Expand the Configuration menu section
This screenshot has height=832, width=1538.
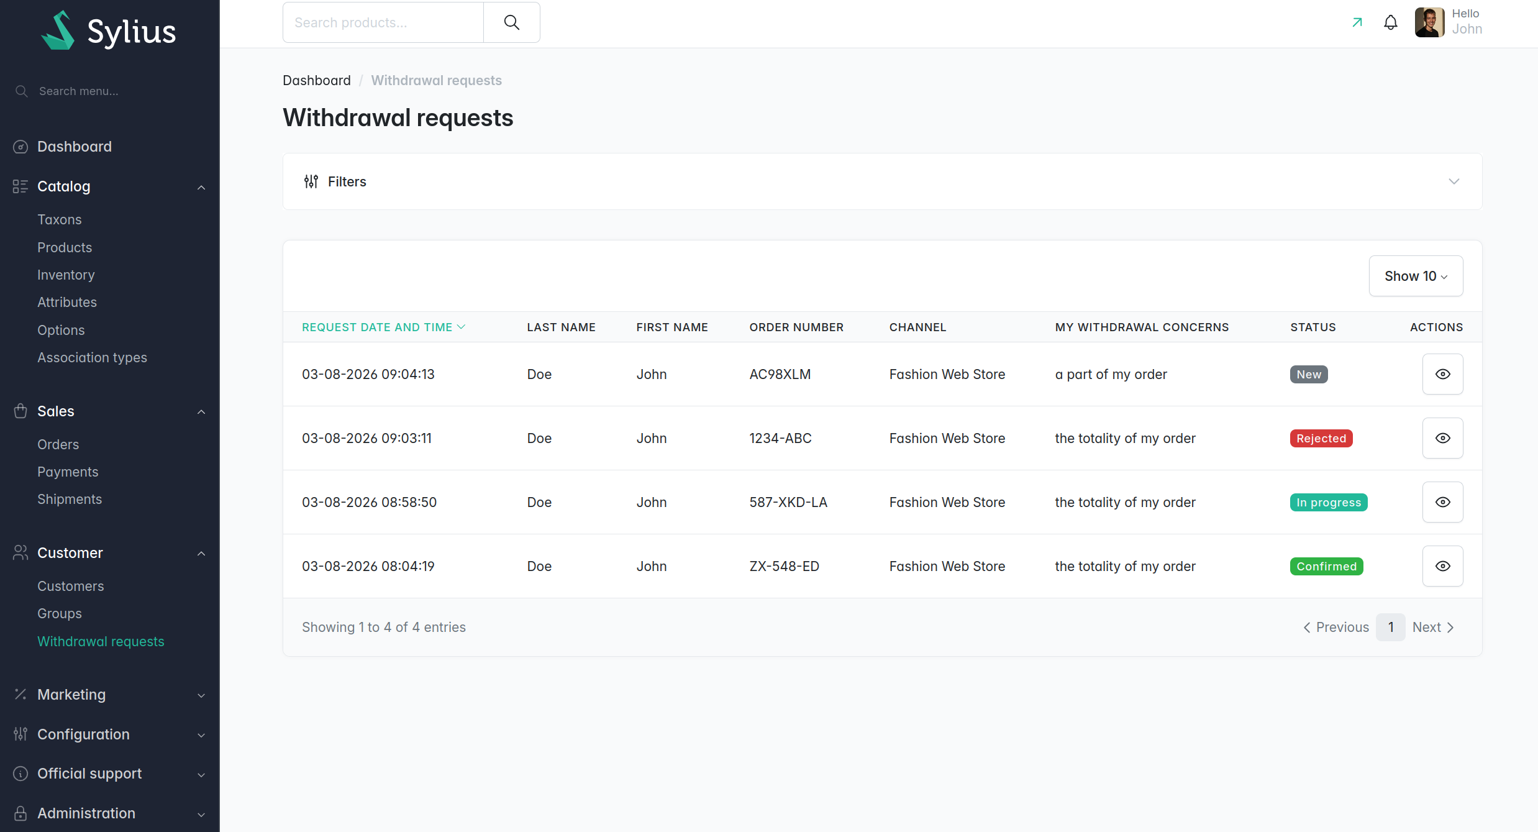coord(201,735)
